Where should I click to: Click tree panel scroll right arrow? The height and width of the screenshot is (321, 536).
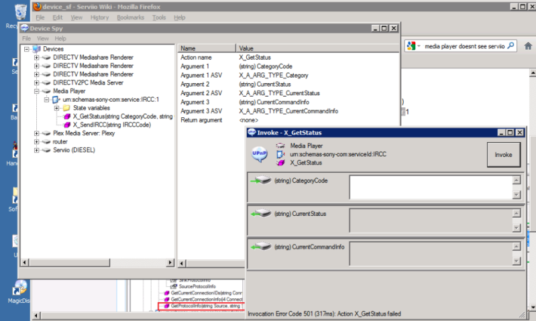[x=170, y=263]
